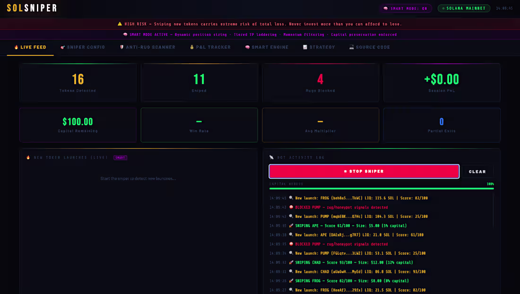Screen dimensions: 520x294
Task: Click the green status dot beside Solana Mainnet
Action: pos(443,9)
